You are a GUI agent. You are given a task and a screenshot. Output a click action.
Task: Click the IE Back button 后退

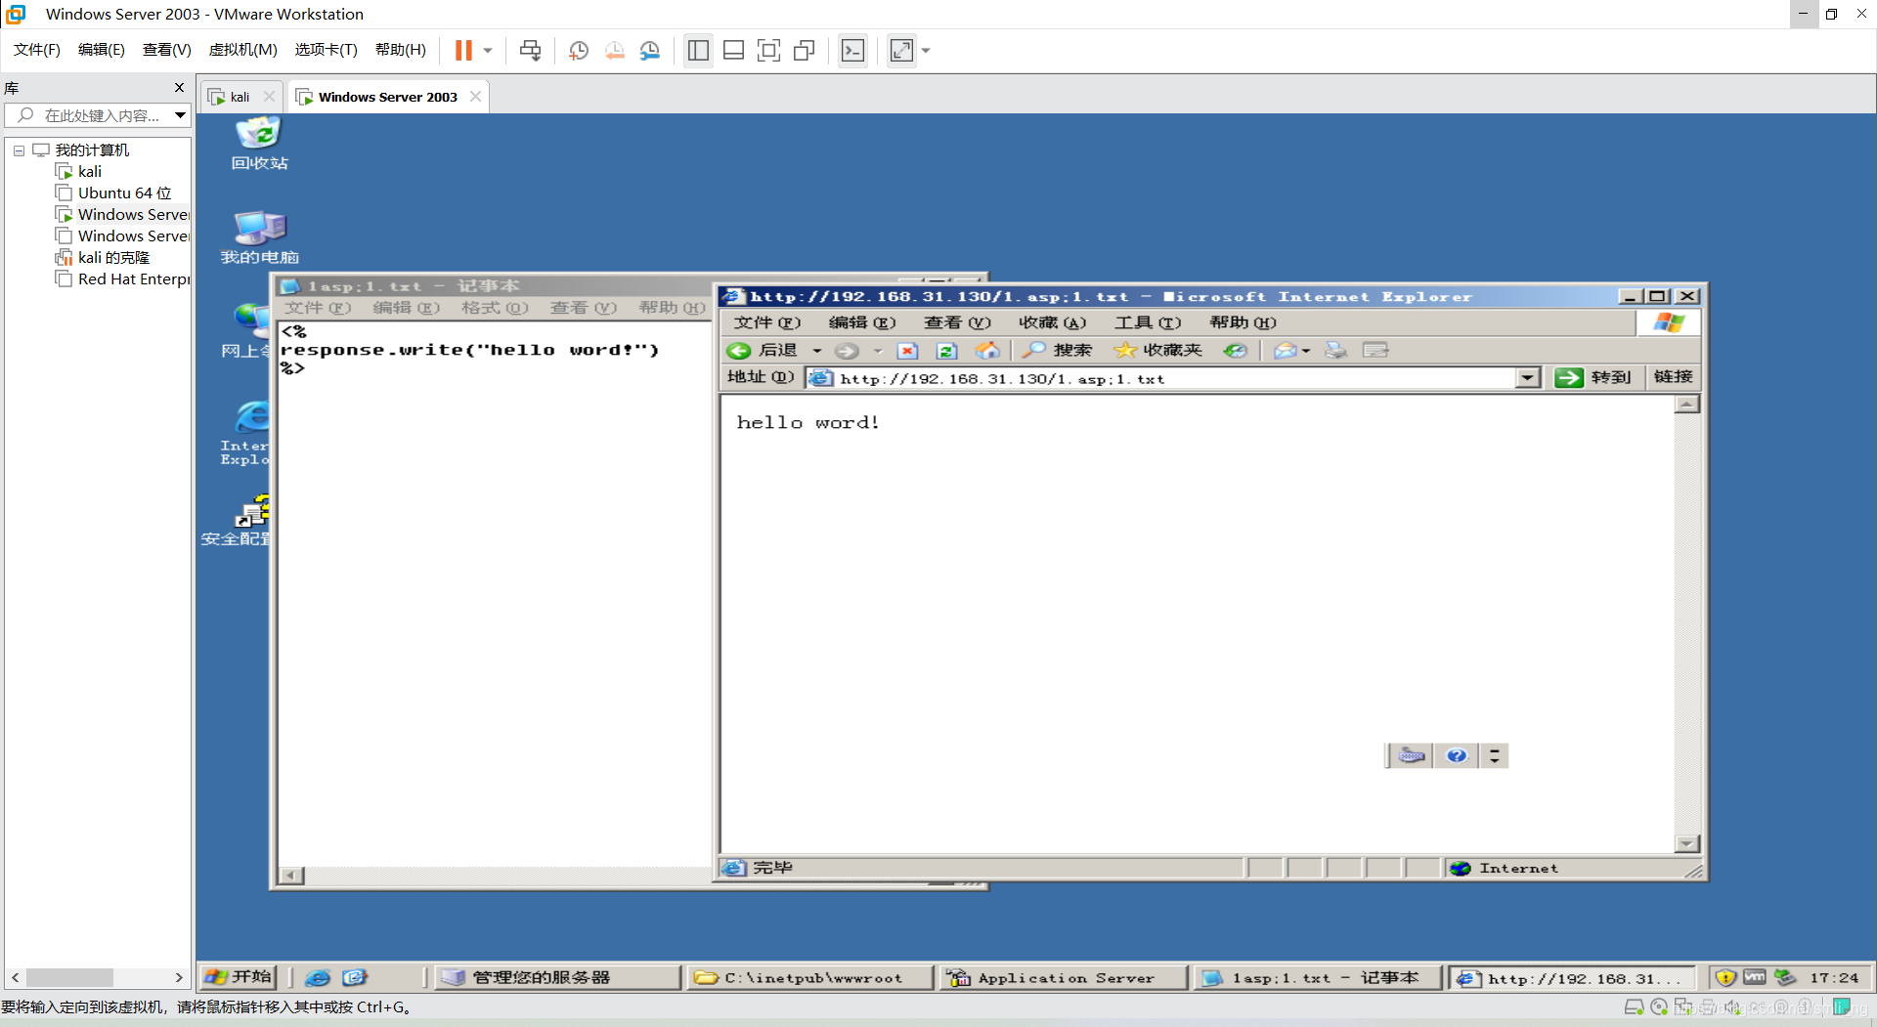click(764, 350)
